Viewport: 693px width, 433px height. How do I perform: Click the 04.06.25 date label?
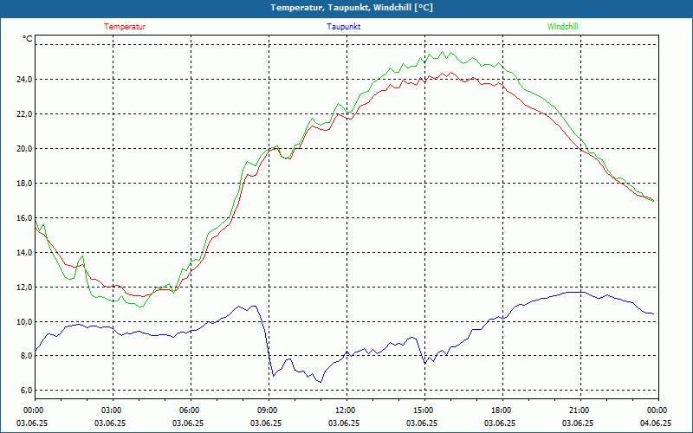tap(656, 423)
